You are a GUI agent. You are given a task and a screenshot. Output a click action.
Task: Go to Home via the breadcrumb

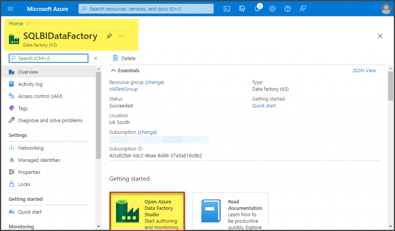click(x=16, y=23)
